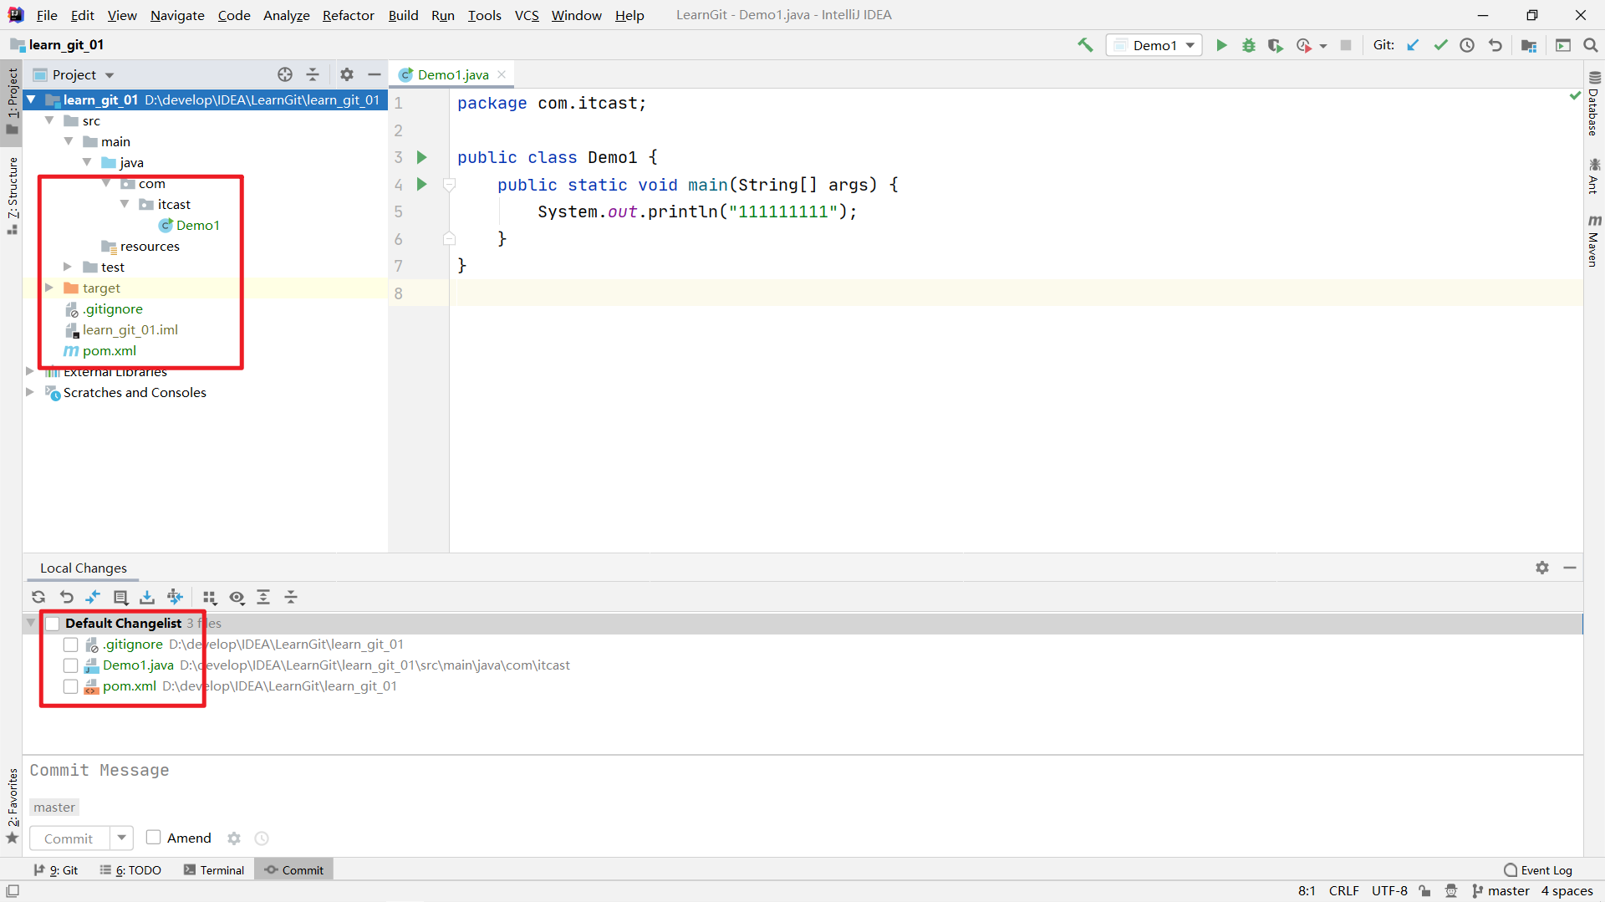Viewport: 1605px width, 902px height.
Task: Enable the Amend checkbox
Action: pos(154,838)
